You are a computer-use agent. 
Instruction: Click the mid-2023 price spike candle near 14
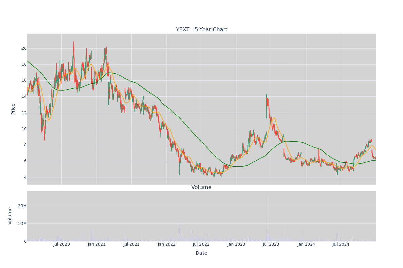266,106
